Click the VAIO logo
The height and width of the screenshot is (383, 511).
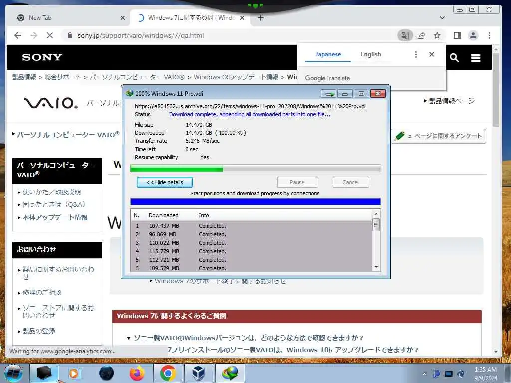(51, 103)
